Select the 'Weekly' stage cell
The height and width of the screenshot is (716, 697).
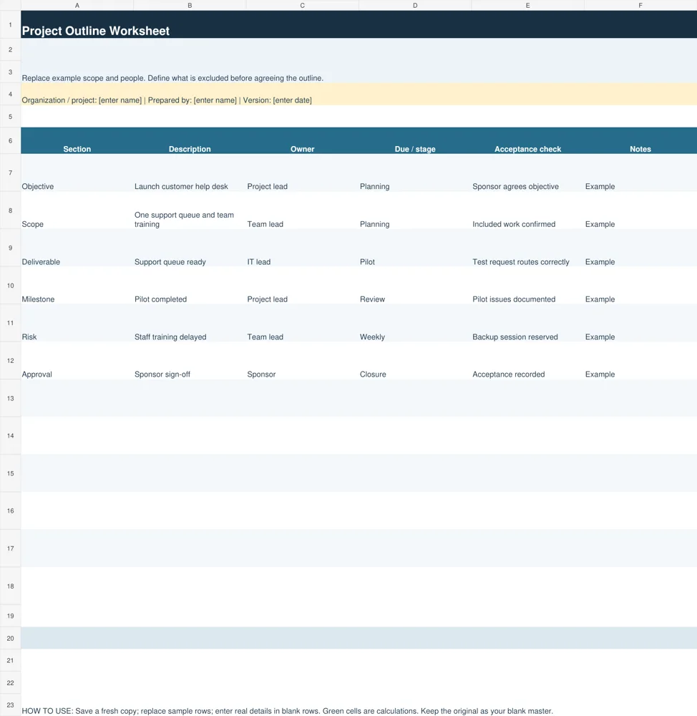(x=415, y=323)
